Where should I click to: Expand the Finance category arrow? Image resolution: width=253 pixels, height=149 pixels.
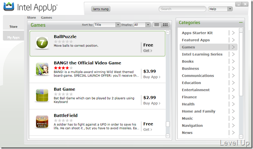[233, 97]
